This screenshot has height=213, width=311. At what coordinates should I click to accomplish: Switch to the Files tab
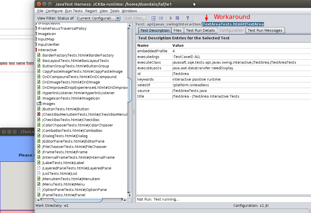point(178,31)
